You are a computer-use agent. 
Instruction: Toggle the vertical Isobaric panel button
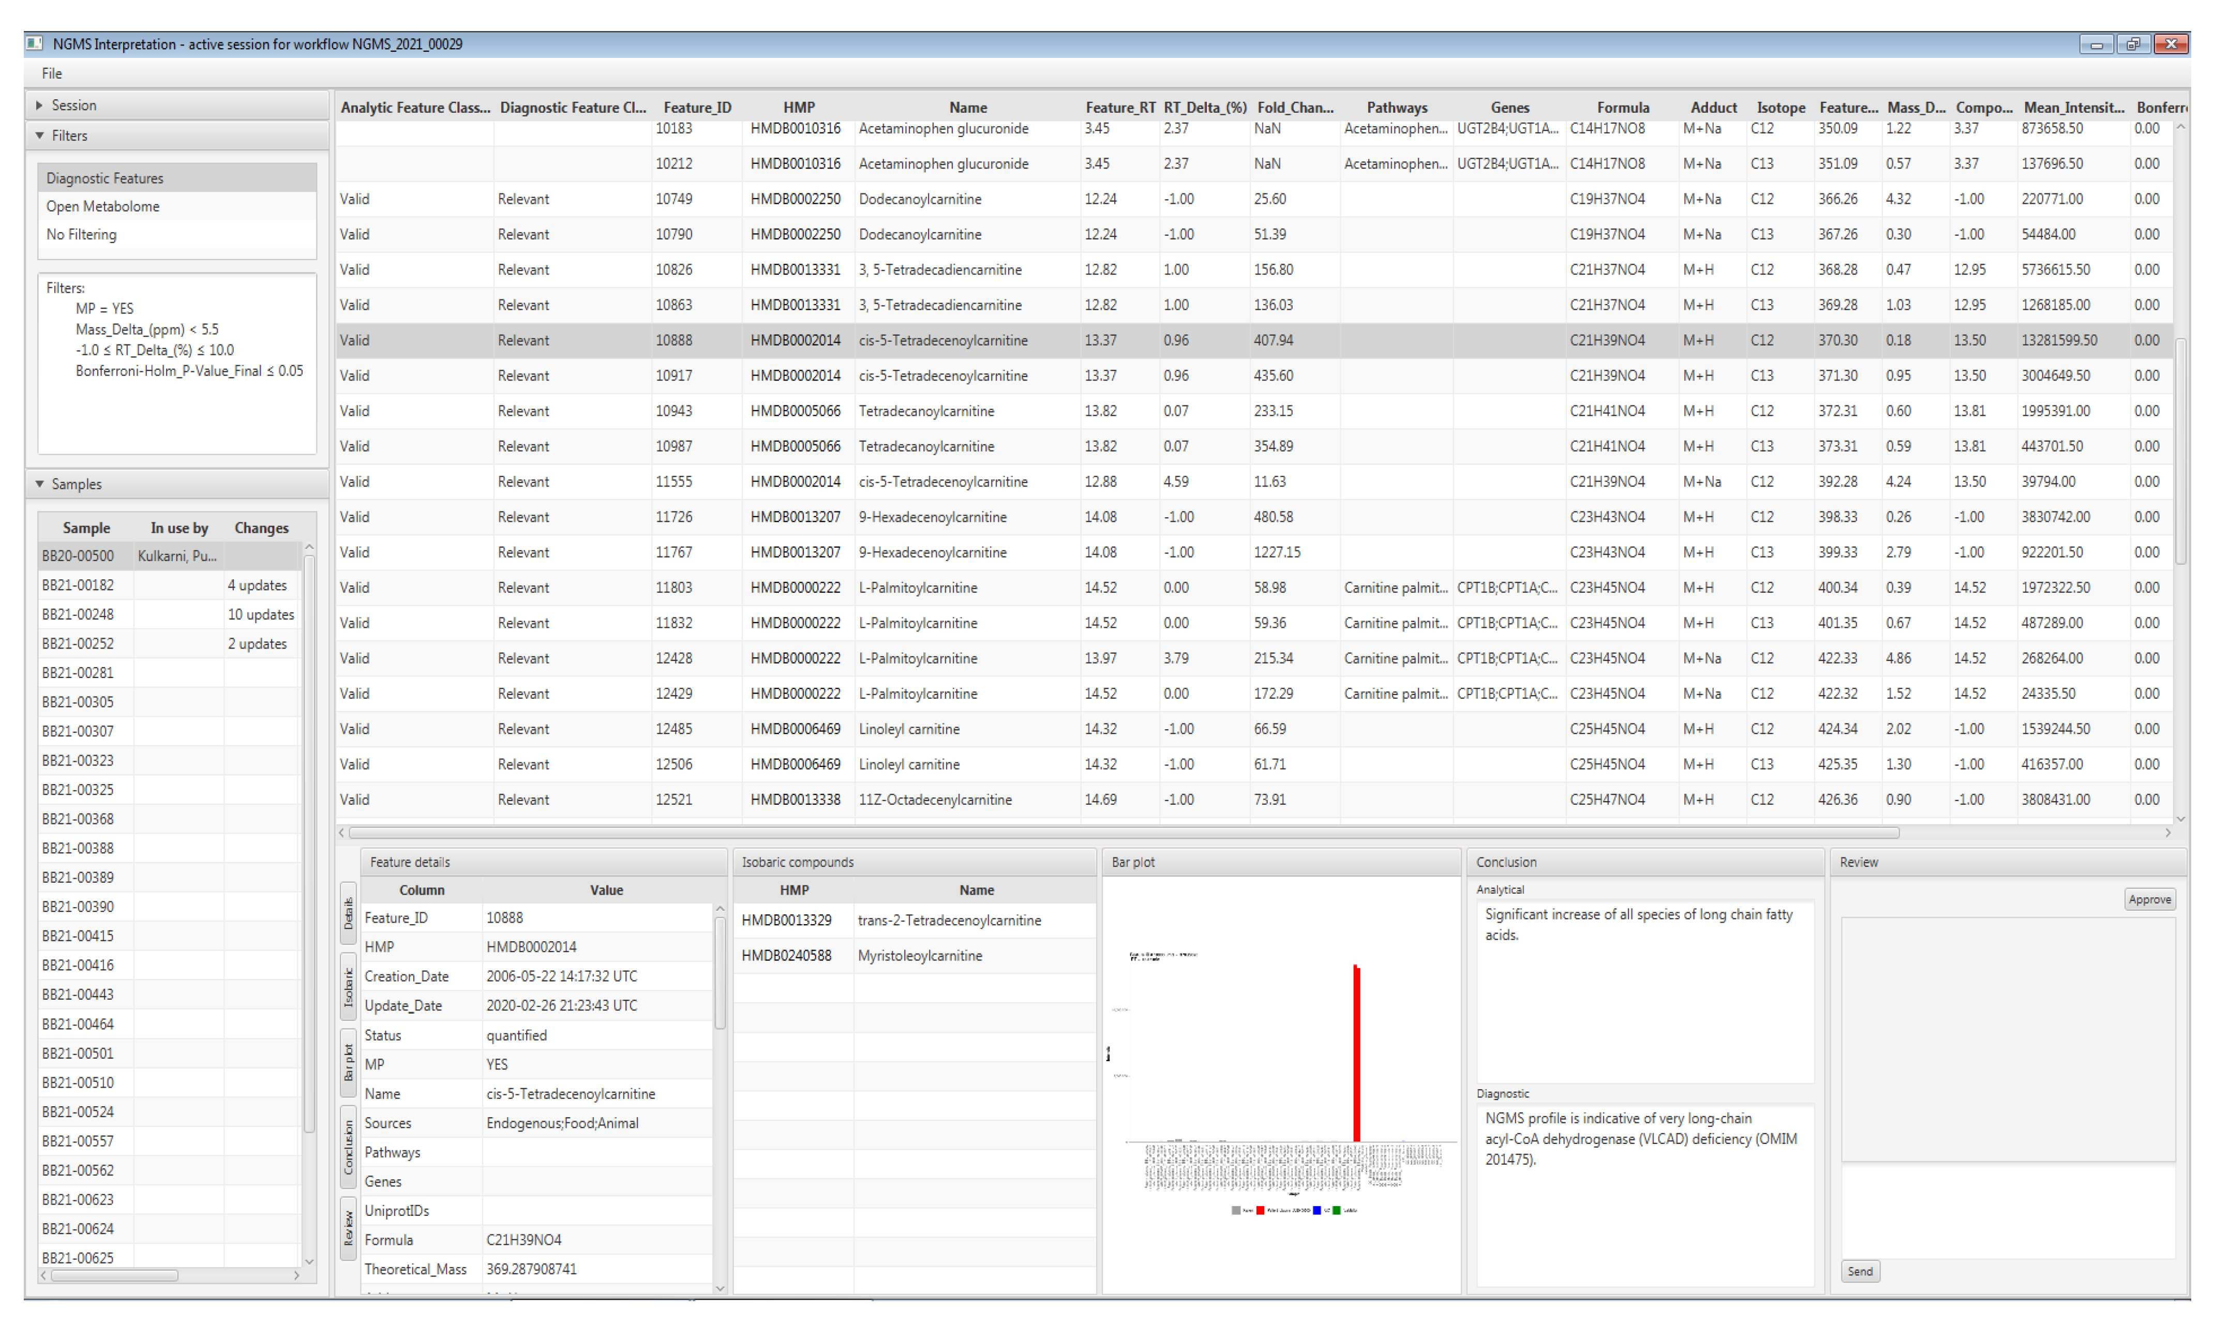point(348,987)
